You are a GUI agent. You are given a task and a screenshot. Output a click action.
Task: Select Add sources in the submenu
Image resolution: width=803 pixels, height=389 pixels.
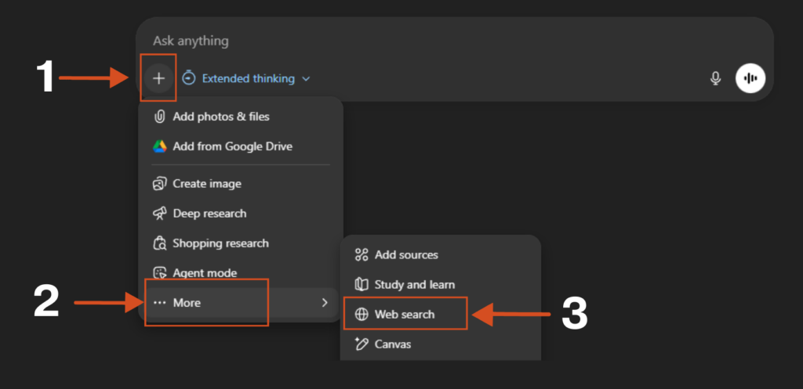pyautogui.click(x=406, y=255)
